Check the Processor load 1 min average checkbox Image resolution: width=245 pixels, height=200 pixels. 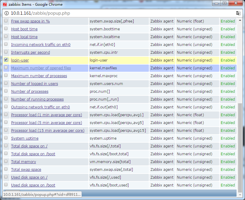pyautogui.click(x=6, y=114)
